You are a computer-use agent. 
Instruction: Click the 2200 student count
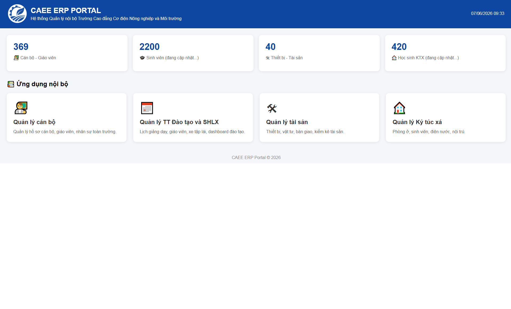(149, 47)
